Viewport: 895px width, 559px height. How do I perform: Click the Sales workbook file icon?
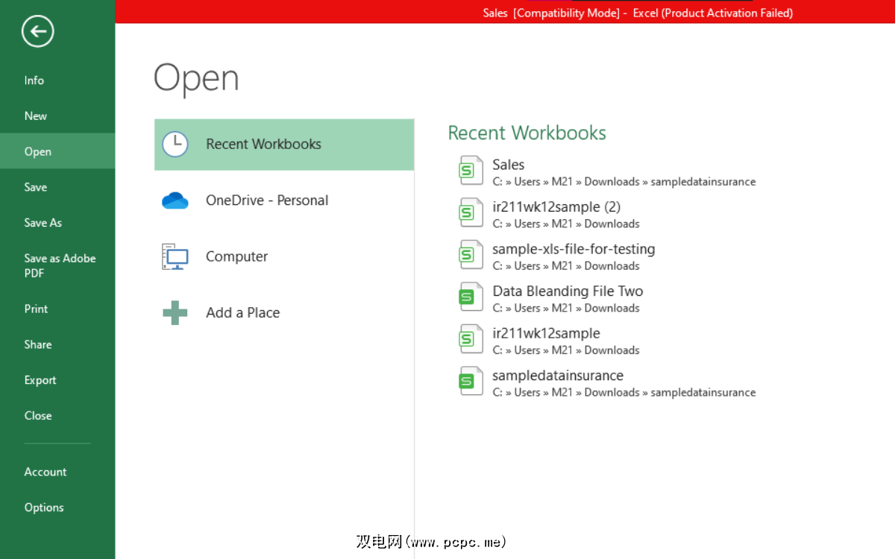coord(471,171)
